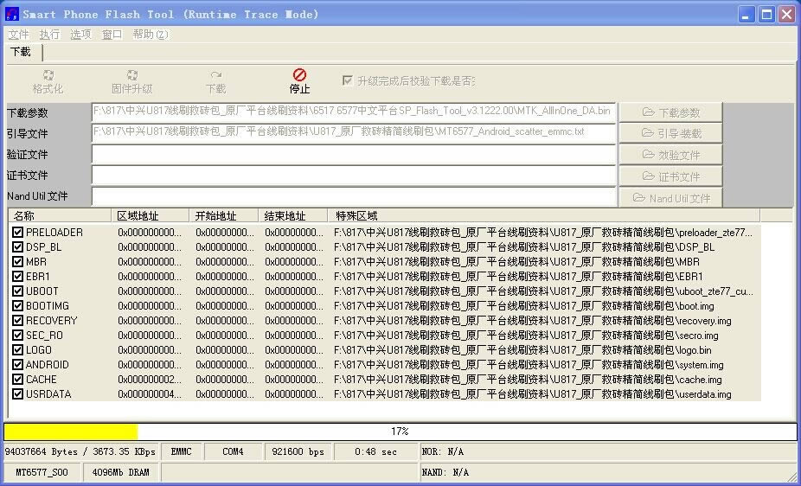Click the app icon in title bar

12,14
